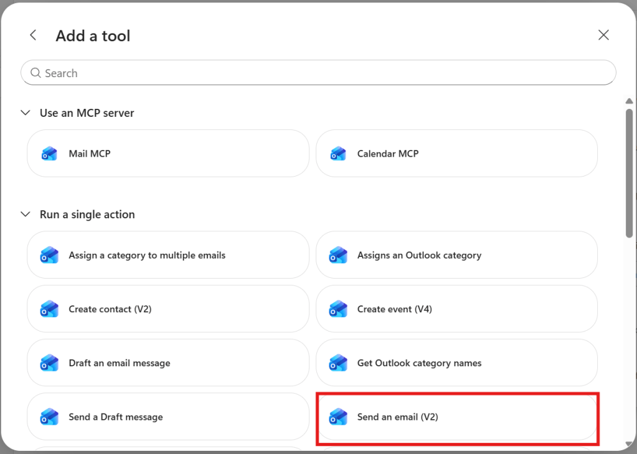This screenshot has height=454, width=637.
Task: Click Outlook icon on Draft an email message
Action: click(49, 363)
